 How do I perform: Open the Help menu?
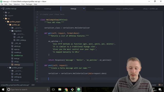tap(35, 4)
